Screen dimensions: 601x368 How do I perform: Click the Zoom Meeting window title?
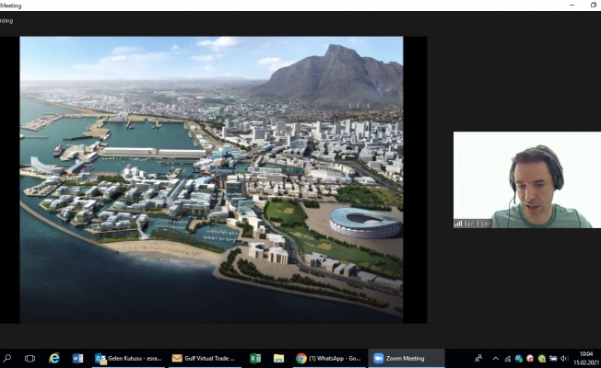11,6
